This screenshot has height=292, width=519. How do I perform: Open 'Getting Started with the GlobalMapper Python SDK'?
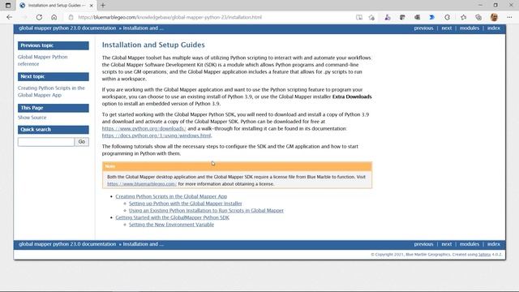172,217
